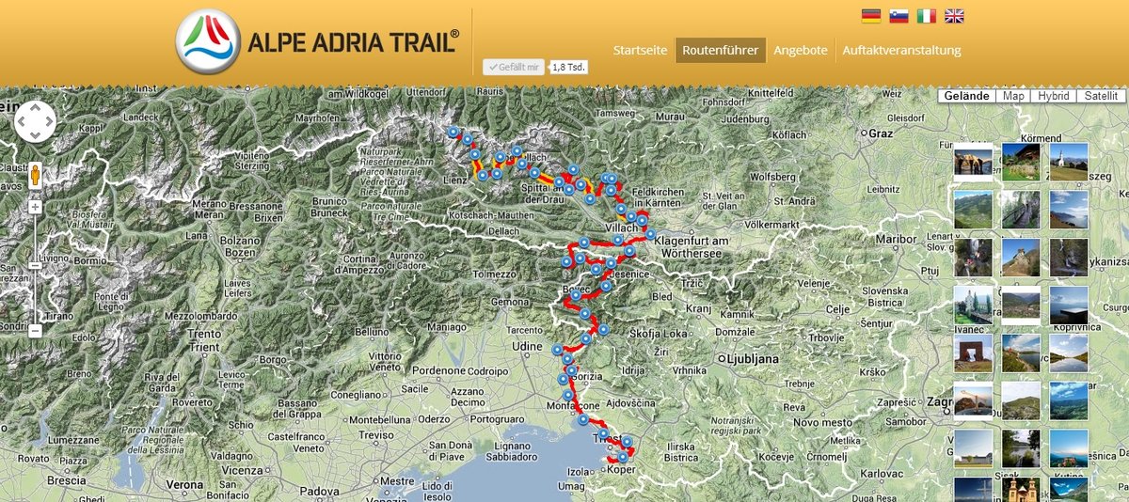Screen dimensions: 1129x502
Task: Select the Gelände map type
Action: [966, 96]
